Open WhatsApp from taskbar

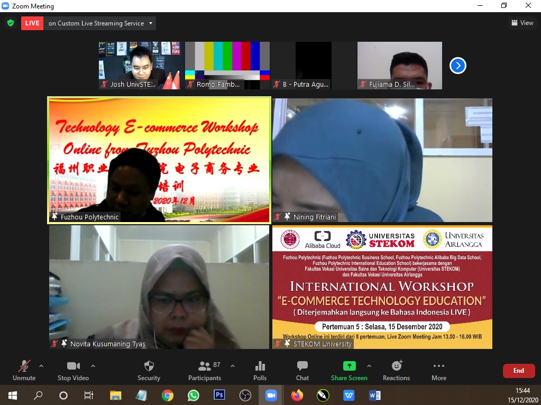click(x=193, y=395)
